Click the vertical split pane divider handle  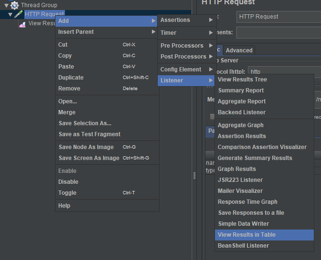[194, 176]
